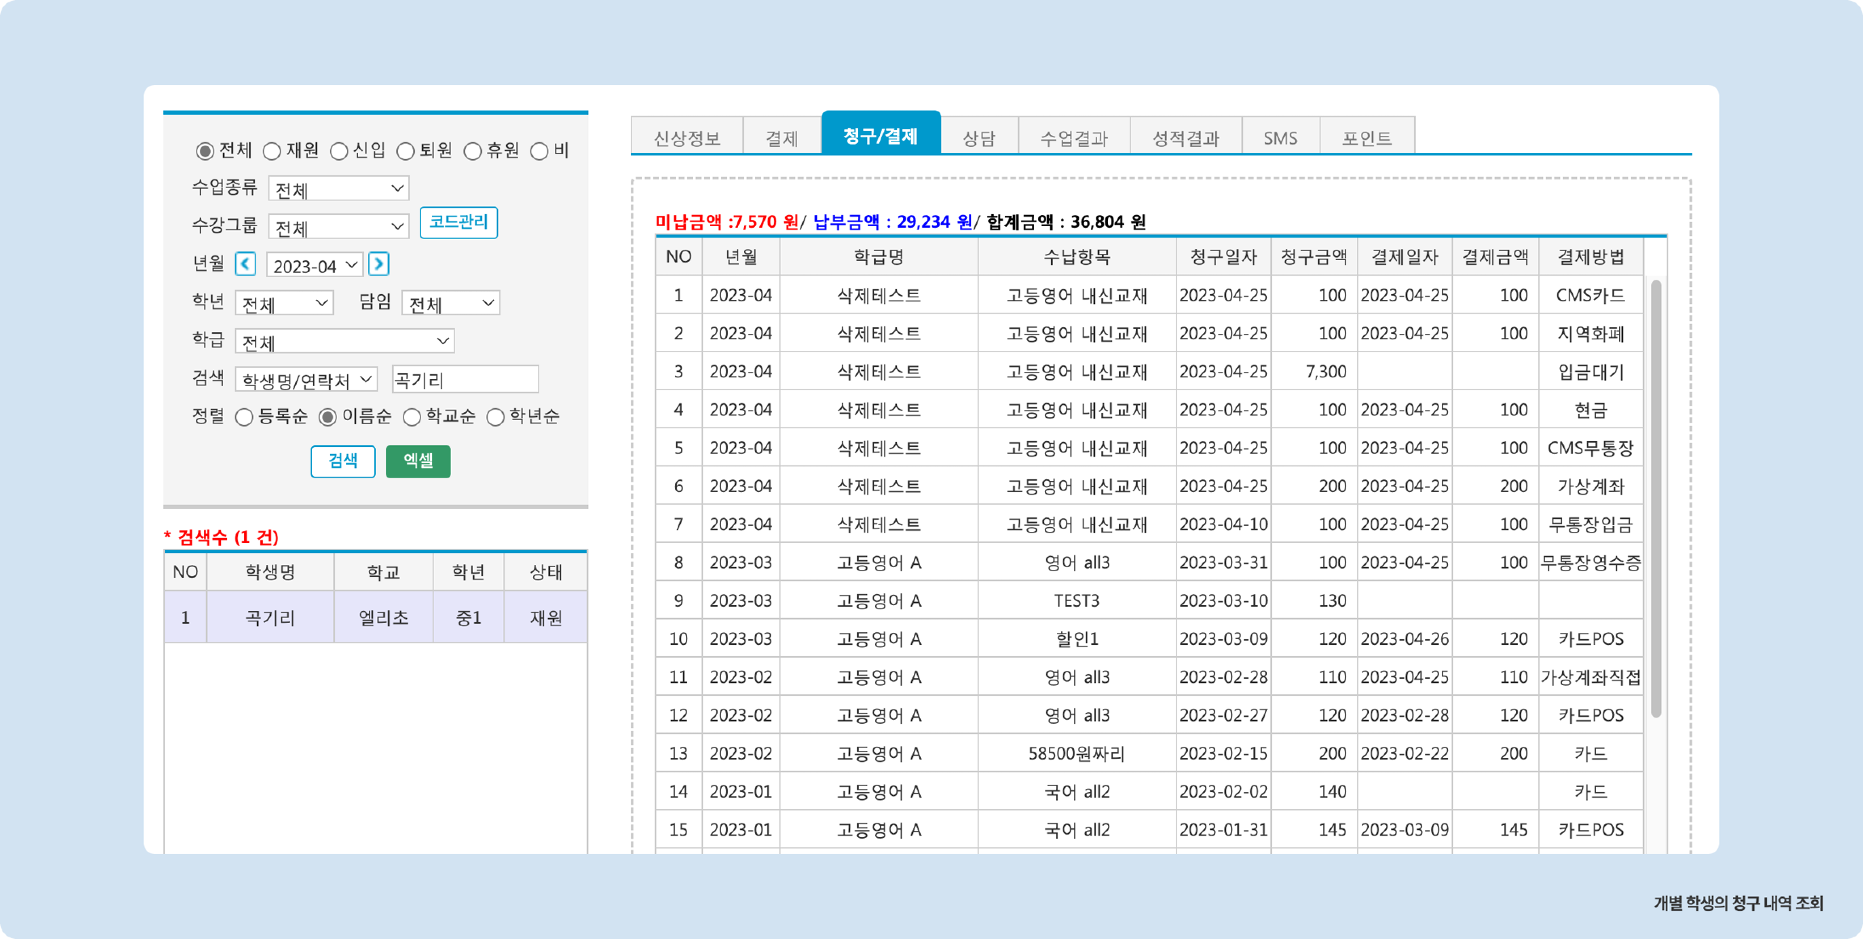Viewport: 1863px width, 939px height.
Task: Click the next month arrow icon
Action: (x=378, y=264)
